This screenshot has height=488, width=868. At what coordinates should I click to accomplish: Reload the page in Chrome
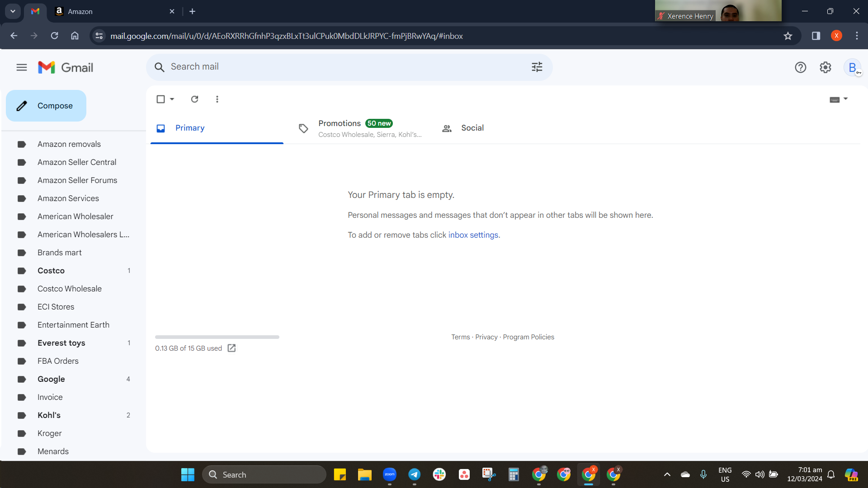tap(54, 36)
